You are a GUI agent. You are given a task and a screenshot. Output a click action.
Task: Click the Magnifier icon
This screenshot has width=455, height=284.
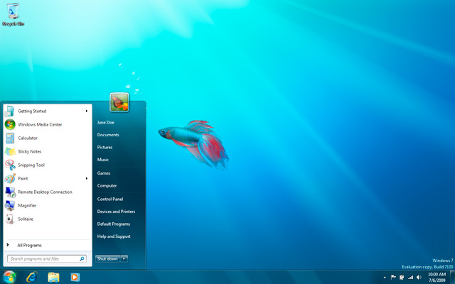pyautogui.click(x=10, y=205)
